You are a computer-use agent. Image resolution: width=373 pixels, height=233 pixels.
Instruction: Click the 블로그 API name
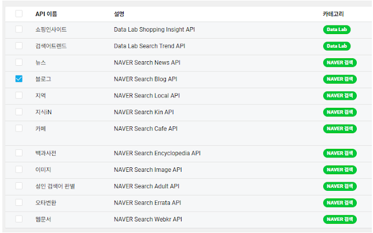(x=43, y=79)
